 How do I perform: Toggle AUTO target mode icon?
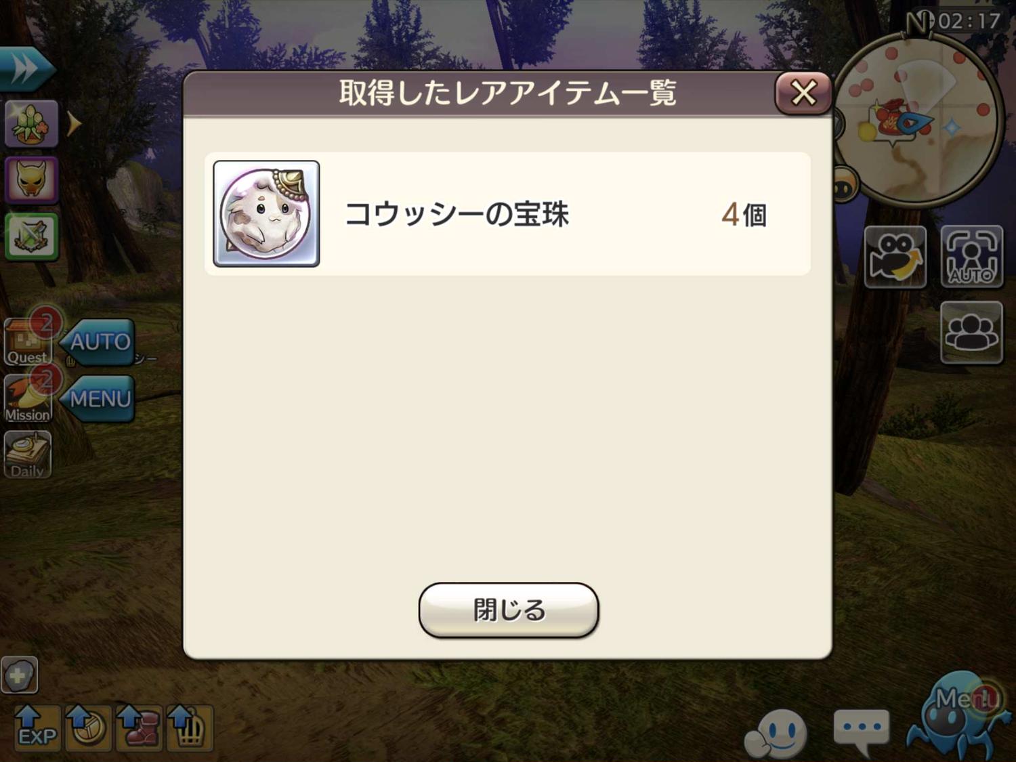(971, 257)
